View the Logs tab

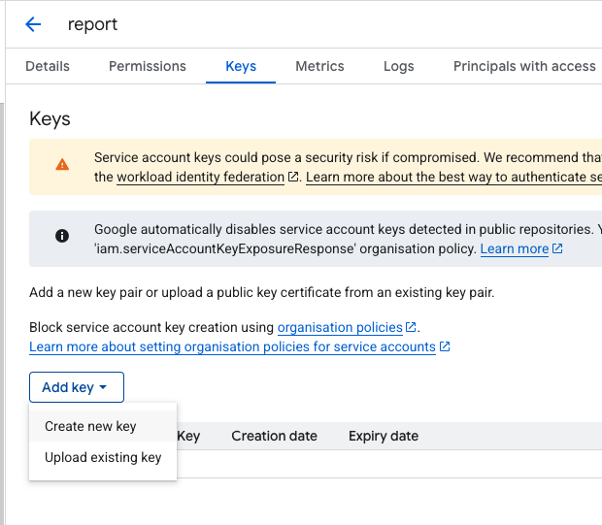pos(398,66)
